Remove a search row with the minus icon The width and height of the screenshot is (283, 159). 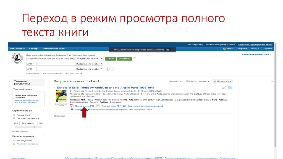coord(112,69)
